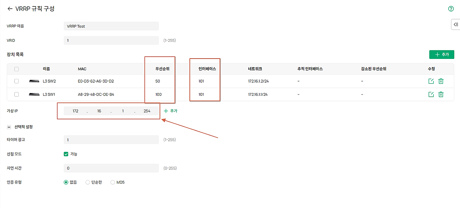460x208 pixels.
Task: Delete the L3 SW2 device entry
Action: [x=441, y=81]
